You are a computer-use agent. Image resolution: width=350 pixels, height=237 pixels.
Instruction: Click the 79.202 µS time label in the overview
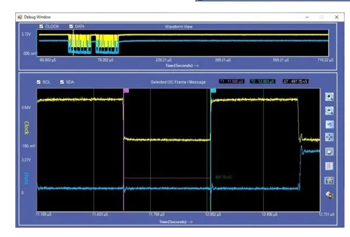[105, 60]
